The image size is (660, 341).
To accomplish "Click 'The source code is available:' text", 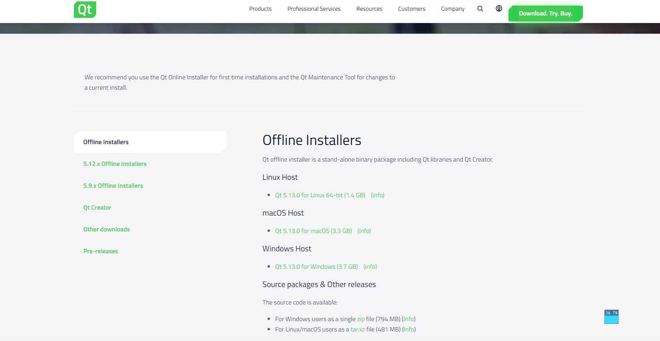I will pyautogui.click(x=300, y=302).
